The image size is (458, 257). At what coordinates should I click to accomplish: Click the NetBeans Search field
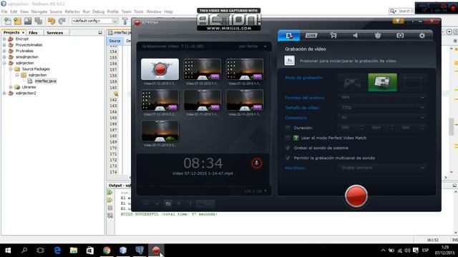click(x=406, y=11)
